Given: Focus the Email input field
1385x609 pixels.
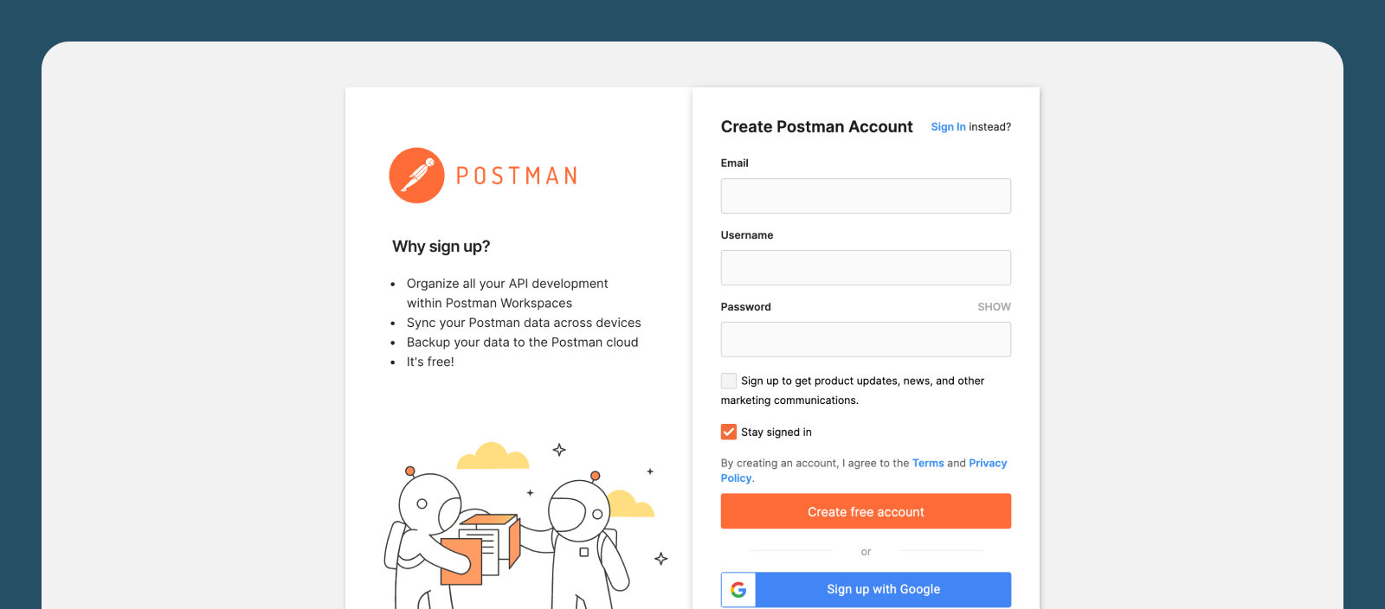Looking at the screenshot, I should [866, 196].
